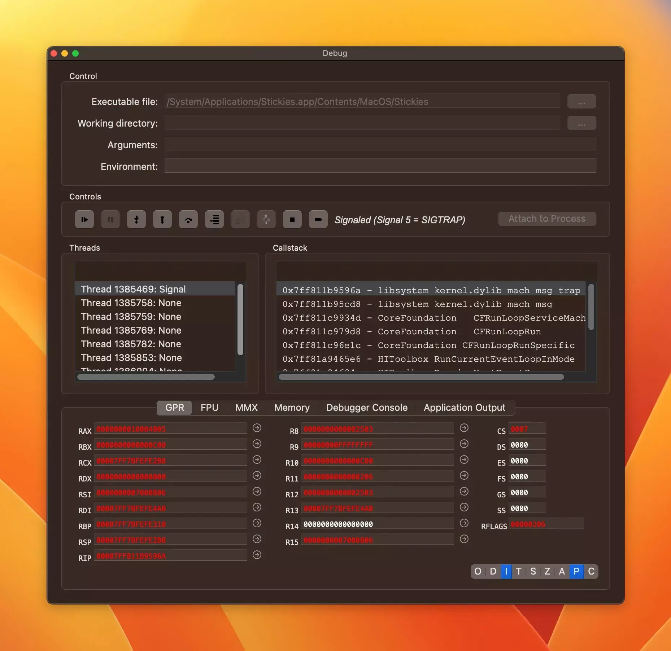Select "Thread 1385853: None" row
671x651 pixels.
(155, 357)
